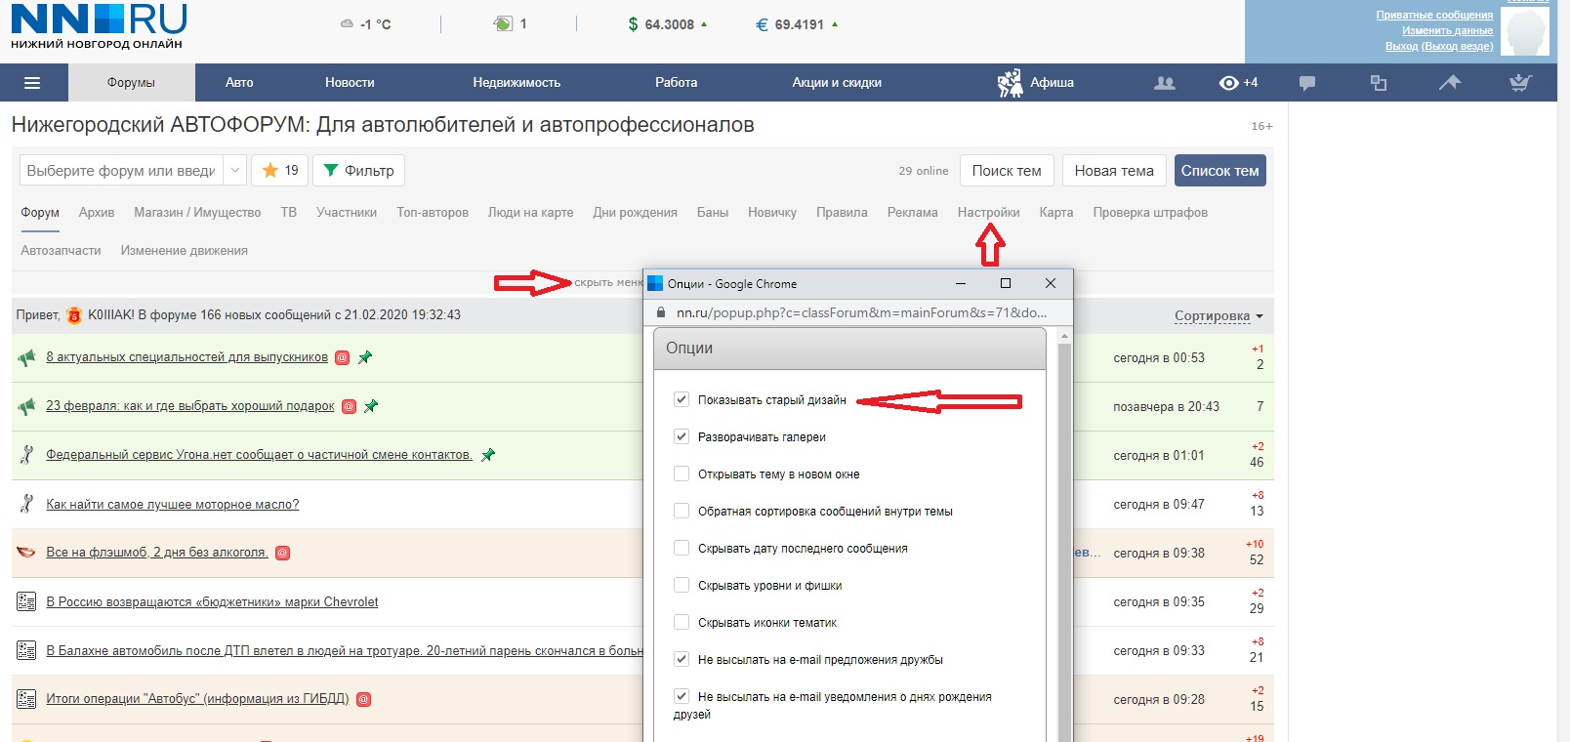1570x742 pixels.
Task: Click the friends icon in the navigation bar
Action: (x=1164, y=83)
